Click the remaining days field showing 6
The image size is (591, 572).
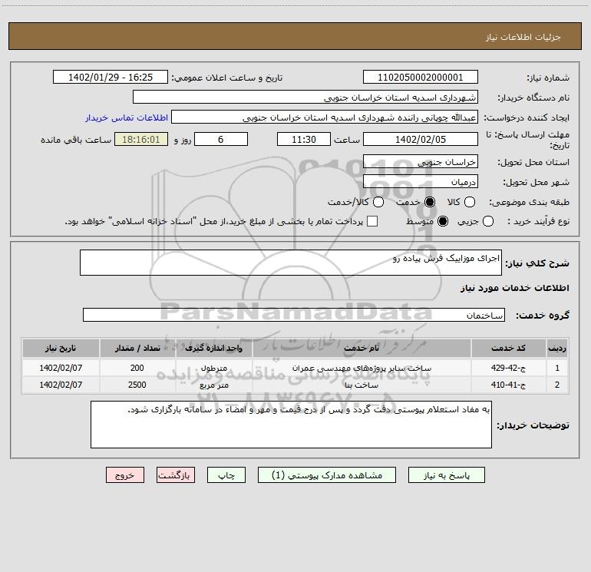221,139
